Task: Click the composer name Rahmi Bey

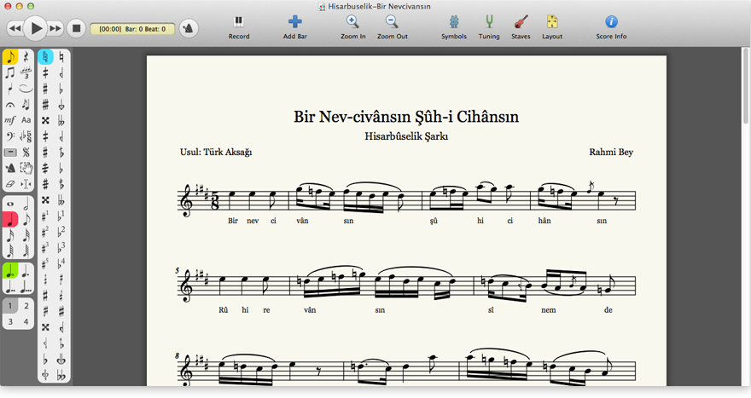Action: point(611,152)
